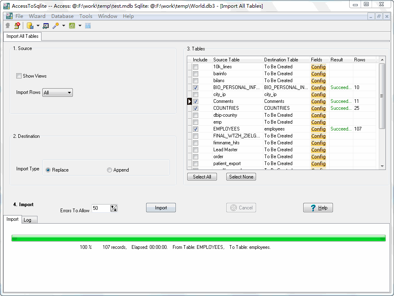Open the Wizard menu
Viewport: 394px width, 296px height.
pyautogui.click(x=37, y=16)
